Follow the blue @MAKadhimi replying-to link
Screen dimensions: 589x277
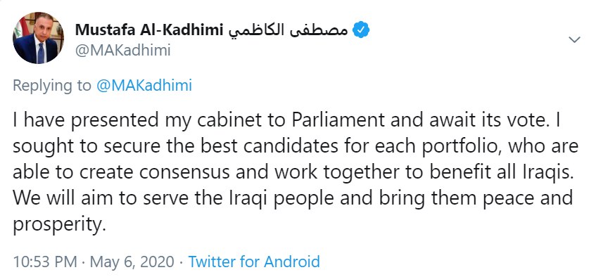tap(144, 86)
